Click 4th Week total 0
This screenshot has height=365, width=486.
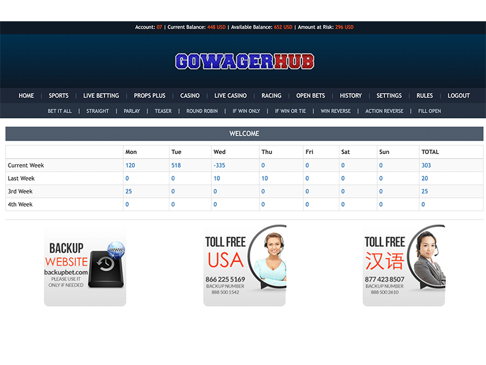click(x=423, y=204)
